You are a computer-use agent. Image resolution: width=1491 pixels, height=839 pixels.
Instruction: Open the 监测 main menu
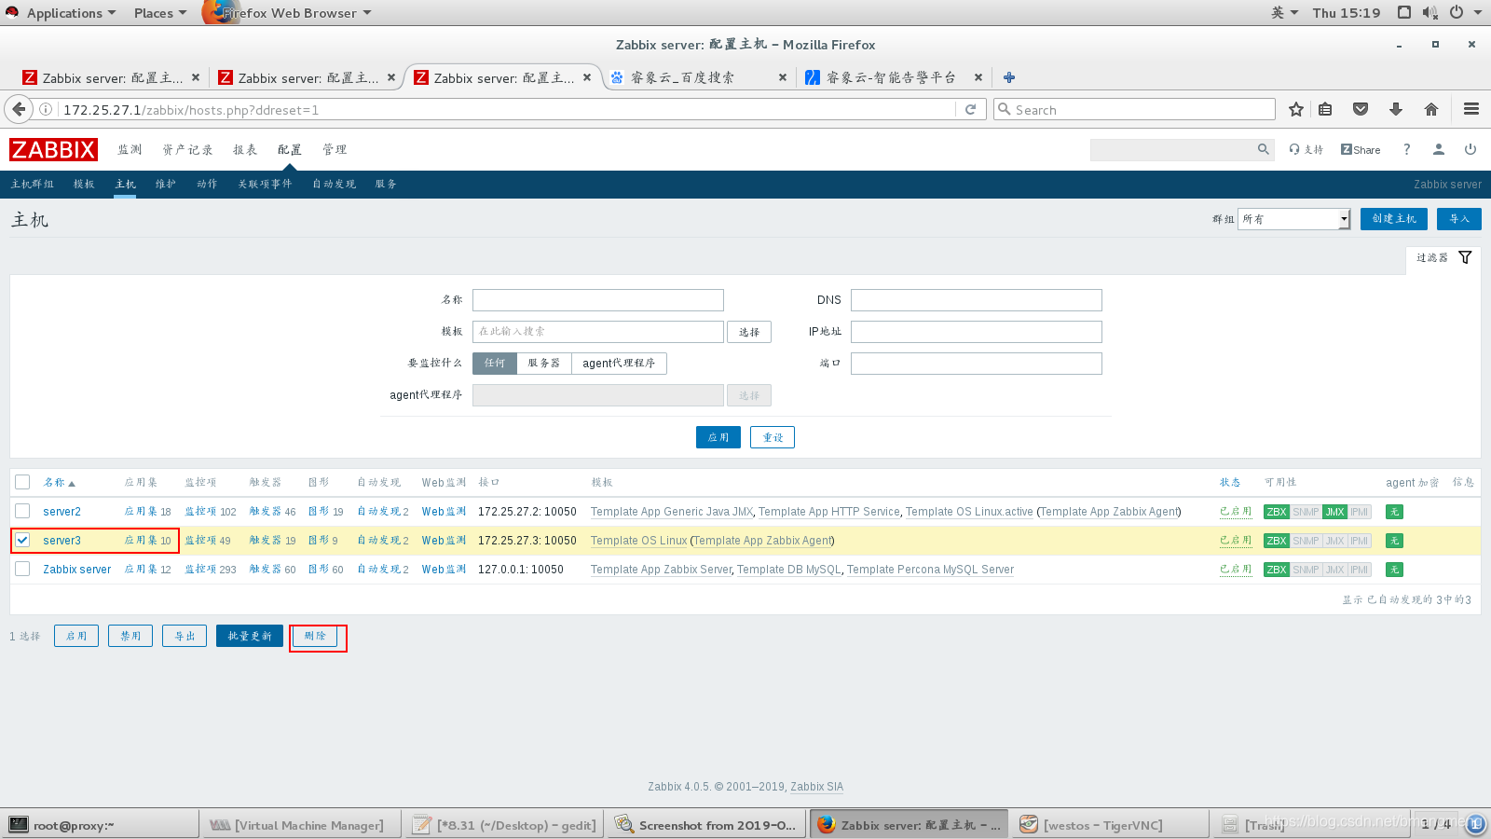tap(130, 149)
